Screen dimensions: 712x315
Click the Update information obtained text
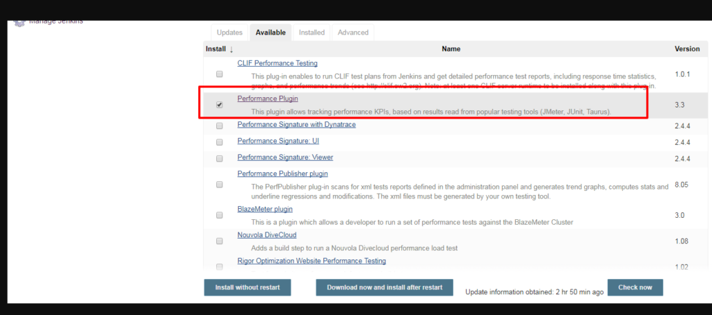coord(535,292)
